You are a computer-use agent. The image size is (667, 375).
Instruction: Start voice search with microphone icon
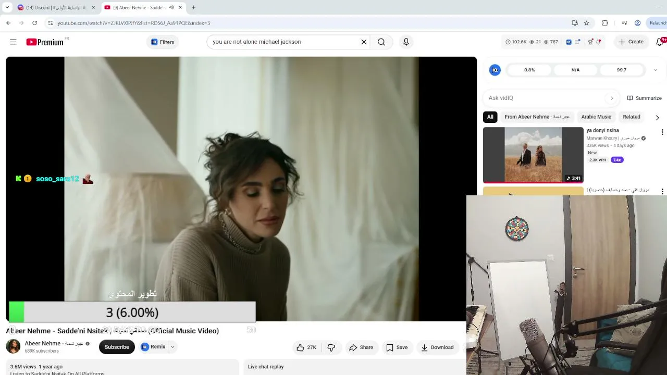coord(406,42)
